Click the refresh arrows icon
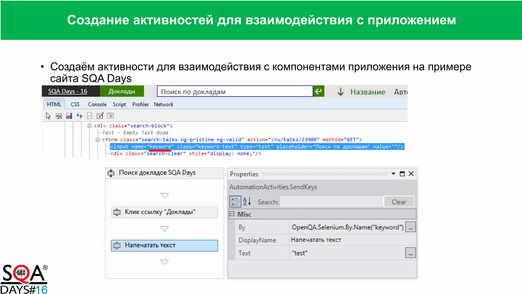The image size is (522, 294). [x=79, y=116]
